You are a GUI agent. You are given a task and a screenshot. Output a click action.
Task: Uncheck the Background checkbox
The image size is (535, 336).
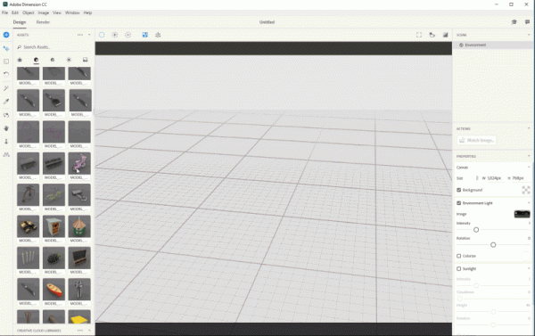point(459,190)
